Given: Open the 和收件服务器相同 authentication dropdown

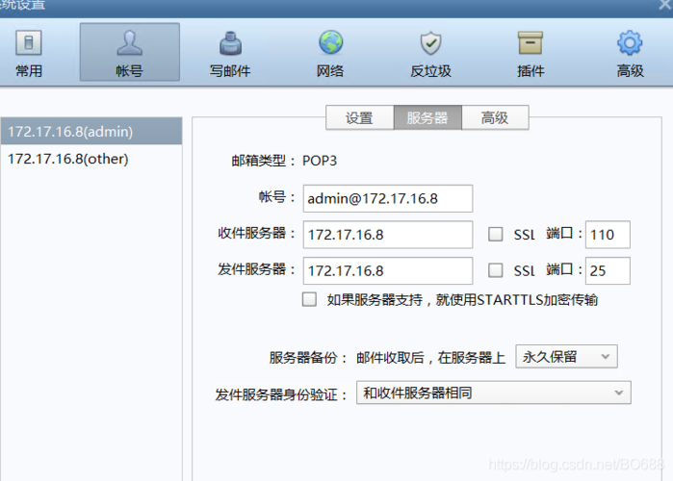Looking at the screenshot, I should [x=494, y=392].
